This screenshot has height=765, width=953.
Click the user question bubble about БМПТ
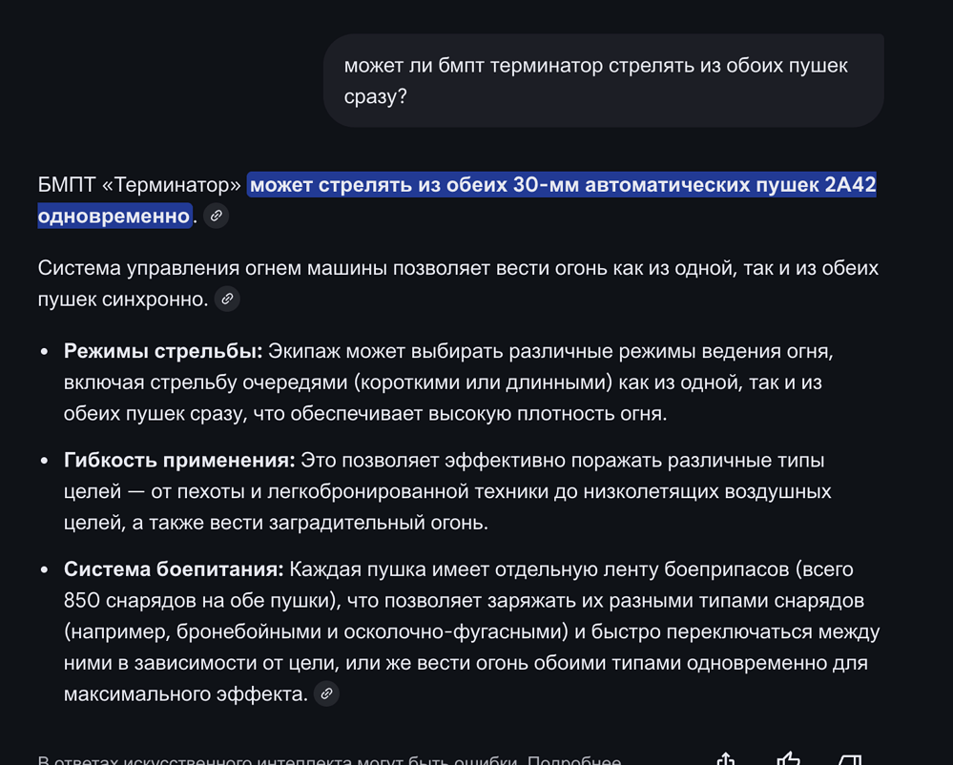tap(603, 81)
